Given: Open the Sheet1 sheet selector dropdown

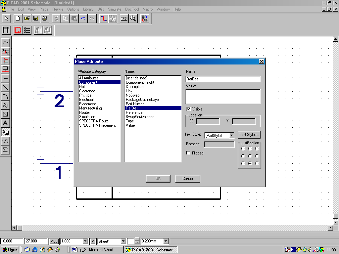Looking at the screenshot, I should click(x=123, y=241).
